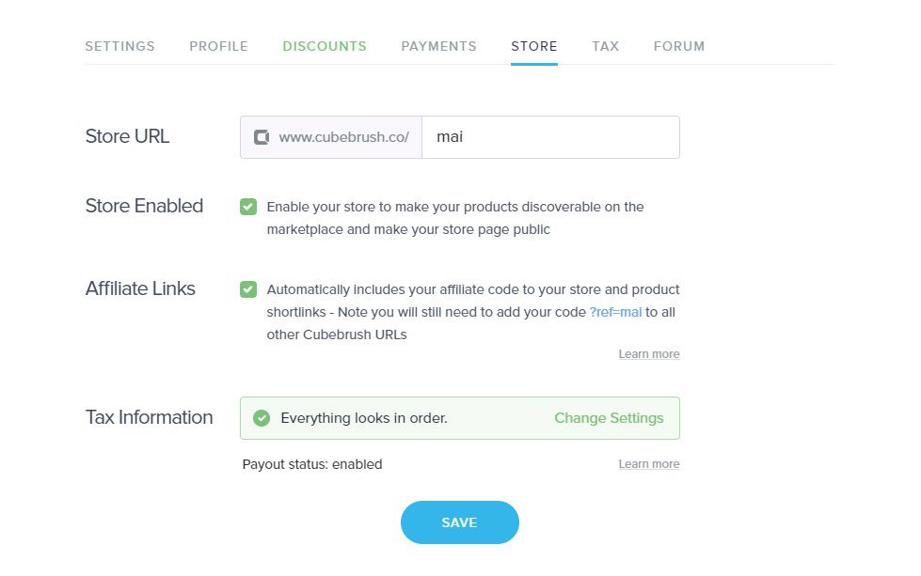The height and width of the screenshot is (576, 921).
Task: Open the Forum tab
Action: tap(679, 46)
